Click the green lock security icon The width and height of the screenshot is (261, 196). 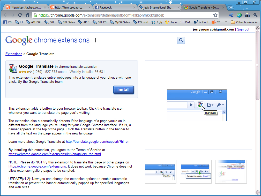point(35,15)
